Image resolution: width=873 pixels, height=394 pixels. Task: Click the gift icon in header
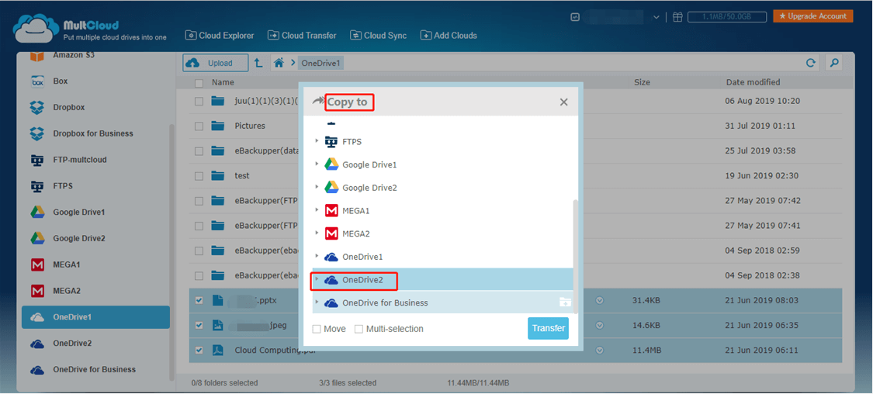[677, 17]
